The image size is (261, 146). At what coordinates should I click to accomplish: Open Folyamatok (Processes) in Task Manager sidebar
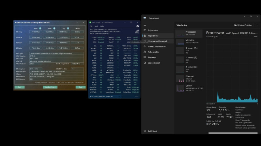tap(158, 30)
